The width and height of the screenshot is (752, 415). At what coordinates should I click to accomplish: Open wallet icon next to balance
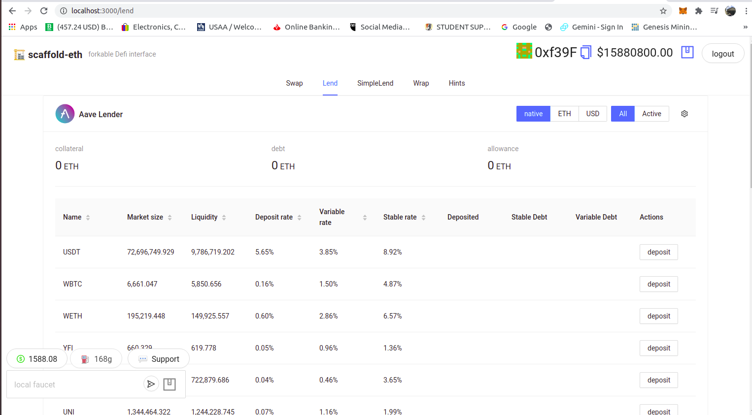[x=687, y=52]
